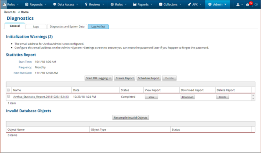Follow the Home return link
Image resolution: width=261 pixels, height=153 pixels.
tap(25, 12)
